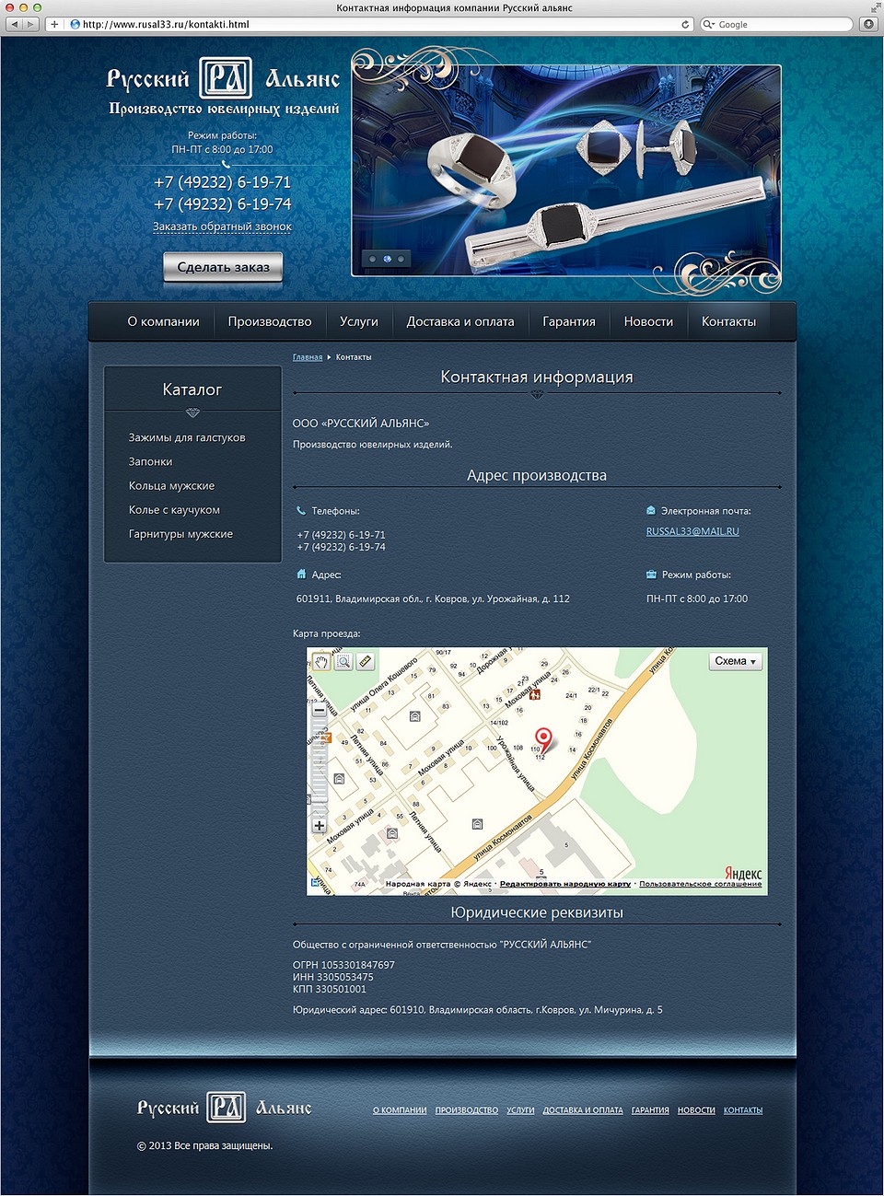Viewport: 884px width, 1196px height.
Task: Zoom out map with minus button
Action: [x=320, y=710]
